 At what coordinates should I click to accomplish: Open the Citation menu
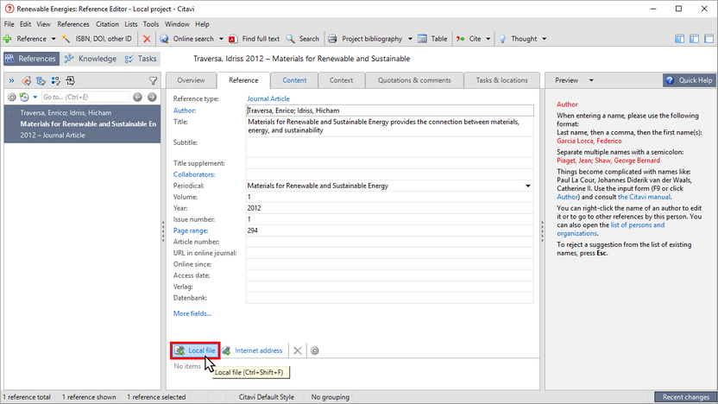coord(107,24)
